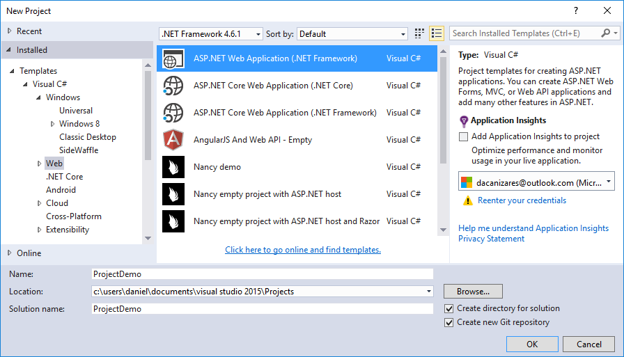Open the account selector dropdown
This screenshot has width=624, height=357.
pos(536,181)
